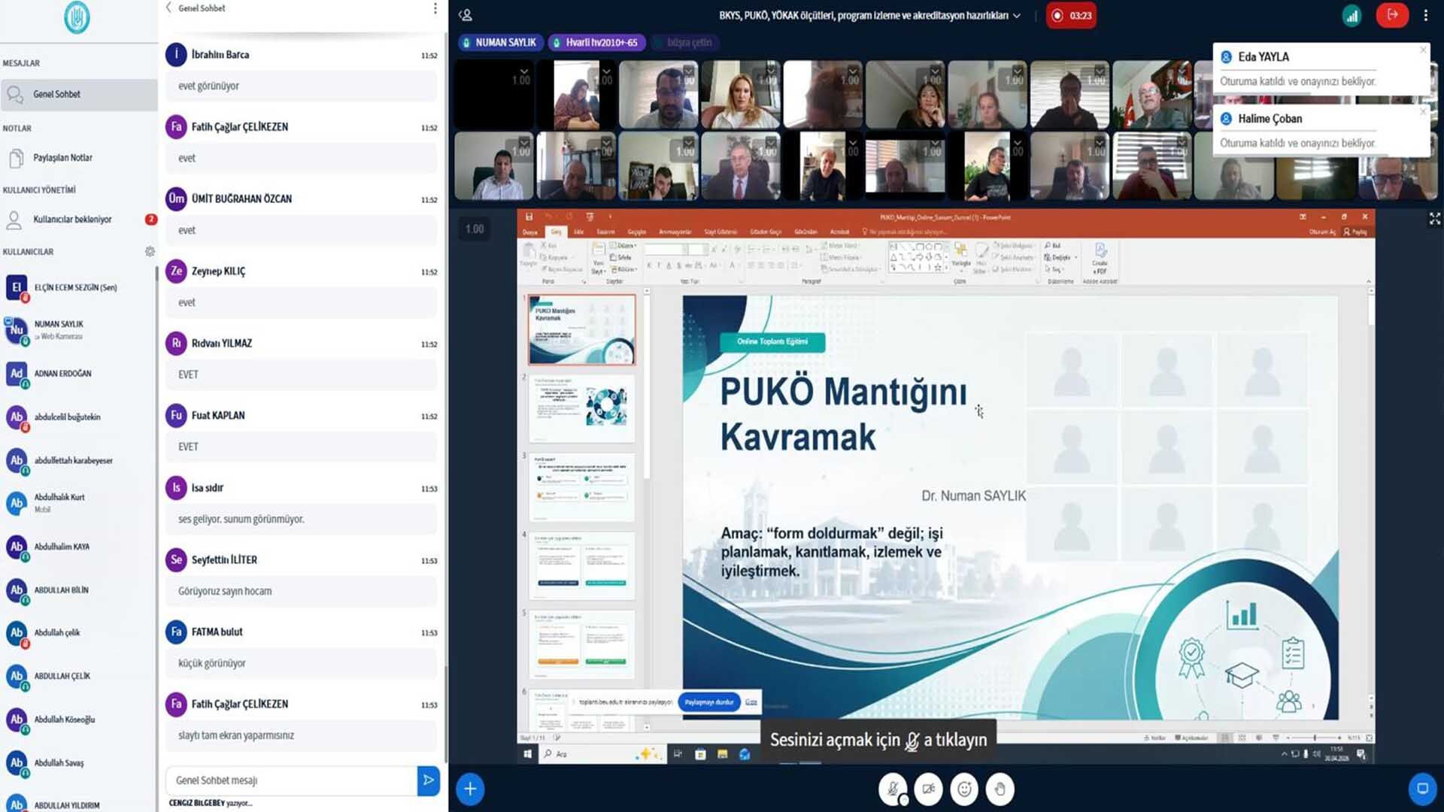Open dropdown chevron on the black webcam tile

523,71
